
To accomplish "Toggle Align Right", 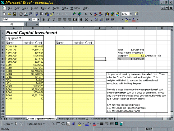I will click(x=70, y=20).
